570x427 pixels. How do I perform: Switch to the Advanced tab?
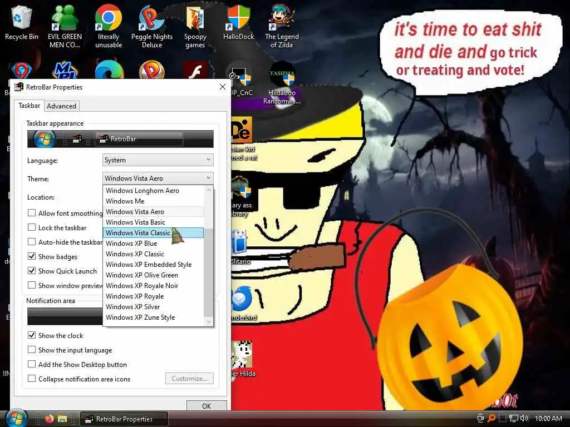(61, 106)
